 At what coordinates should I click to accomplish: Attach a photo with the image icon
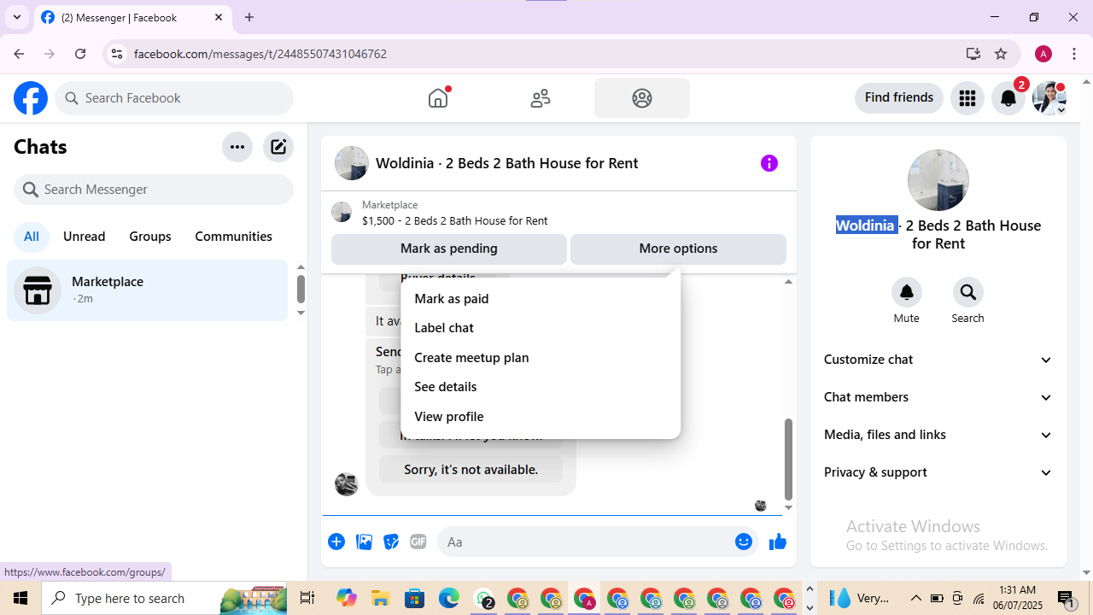pyautogui.click(x=364, y=542)
